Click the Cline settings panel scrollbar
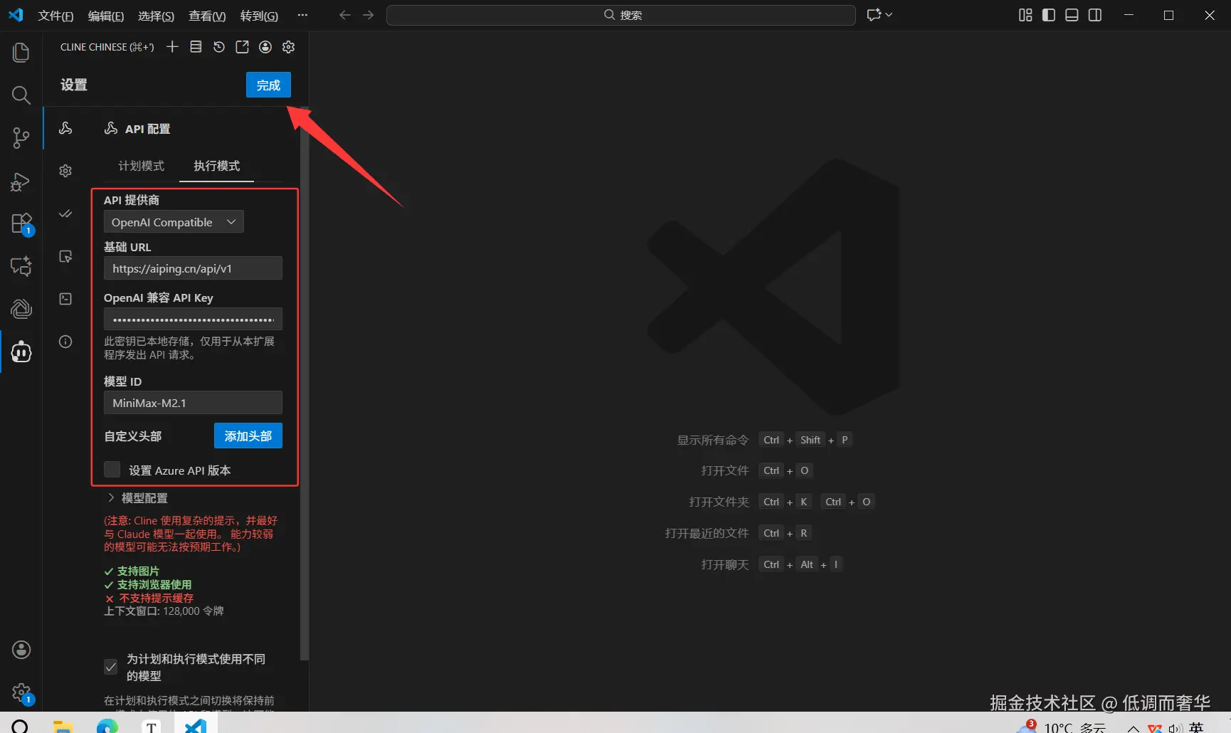This screenshot has height=733, width=1231. 305,384
